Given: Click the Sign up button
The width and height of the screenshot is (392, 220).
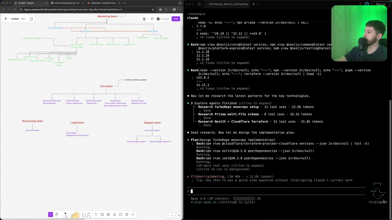Looking at the screenshot, I should coord(380,4).
